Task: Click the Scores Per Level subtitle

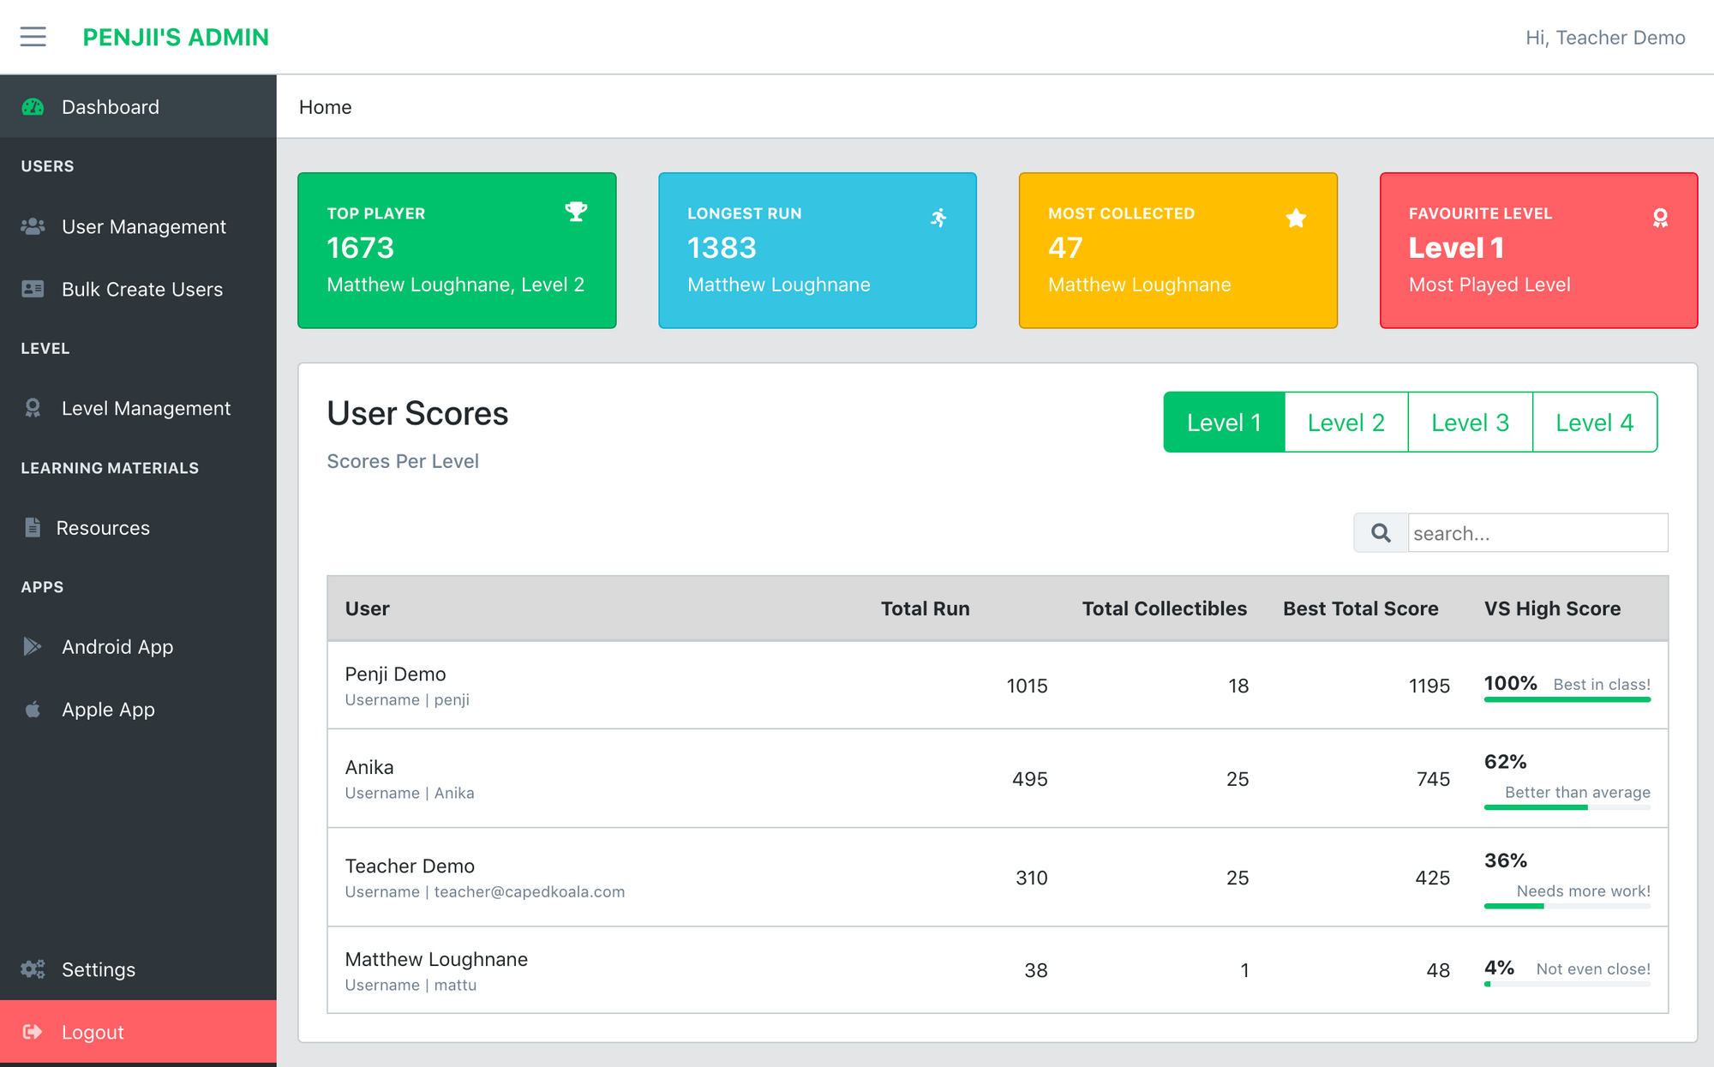Action: pos(403,461)
